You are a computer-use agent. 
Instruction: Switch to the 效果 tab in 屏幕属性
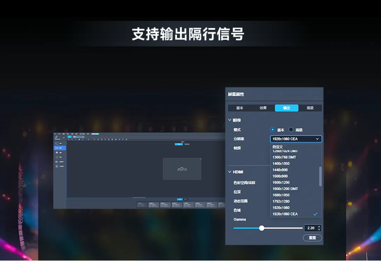(x=264, y=108)
